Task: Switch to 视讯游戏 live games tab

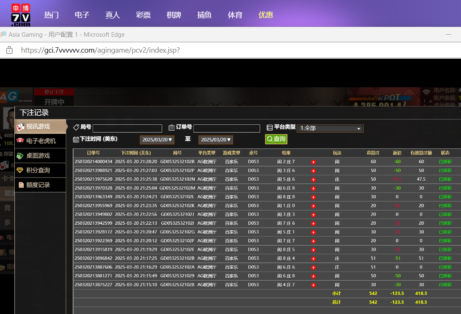Action: (40, 126)
